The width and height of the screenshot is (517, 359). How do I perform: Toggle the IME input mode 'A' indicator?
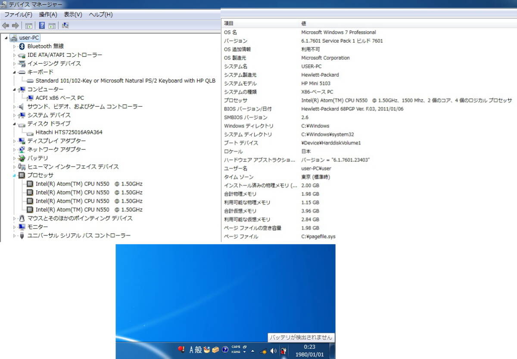(x=192, y=350)
